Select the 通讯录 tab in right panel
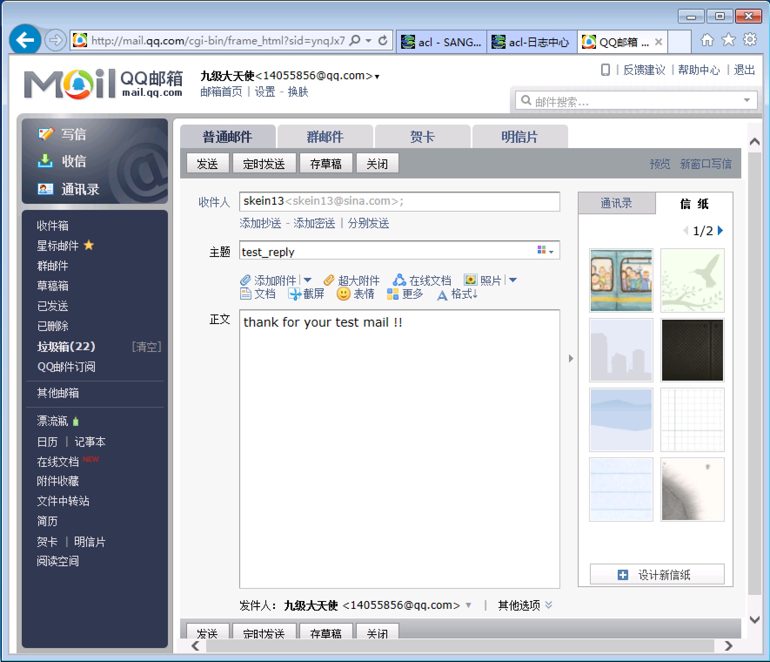Screen dimensions: 770x662 point(616,203)
